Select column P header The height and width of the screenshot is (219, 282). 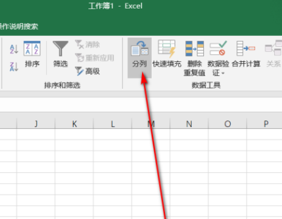[264, 123]
